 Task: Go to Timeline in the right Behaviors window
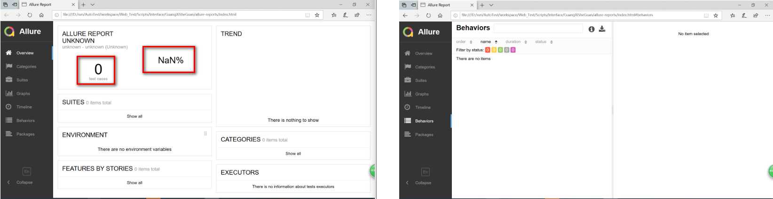tap(425, 107)
